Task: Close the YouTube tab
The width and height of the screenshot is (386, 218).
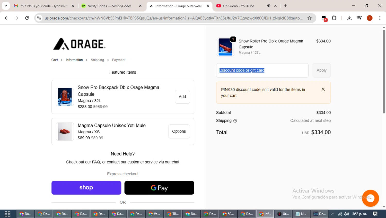Action: [275, 6]
